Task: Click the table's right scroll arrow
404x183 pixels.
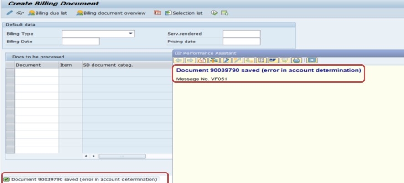Action: click(x=93, y=156)
